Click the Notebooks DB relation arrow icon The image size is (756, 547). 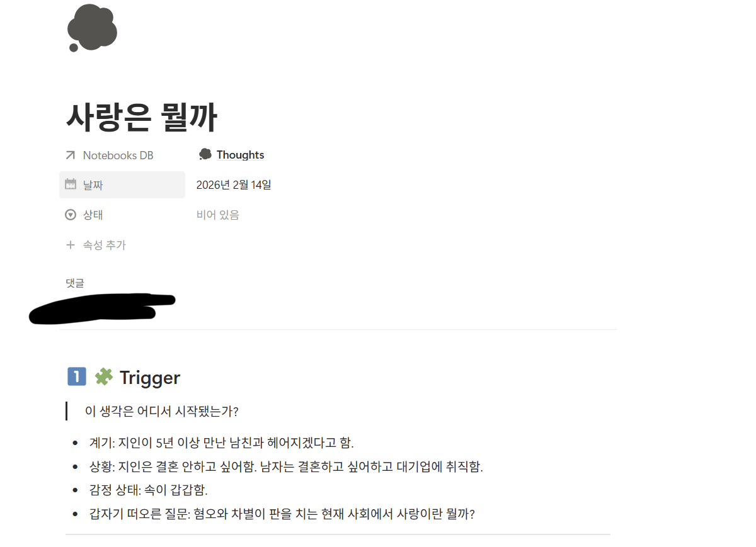pyautogui.click(x=71, y=155)
